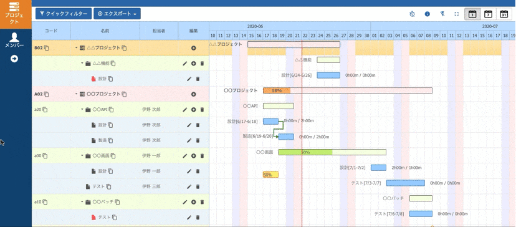Click the crossed-out flash icon in toolbar

(x=442, y=14)
